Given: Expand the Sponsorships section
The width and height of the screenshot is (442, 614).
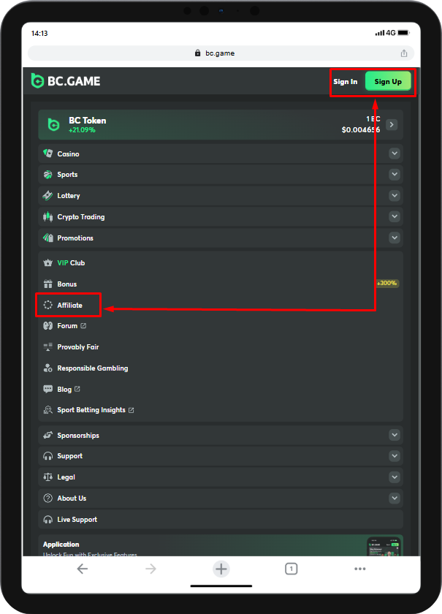Looking at the screenshot, I should click(395, 436).
